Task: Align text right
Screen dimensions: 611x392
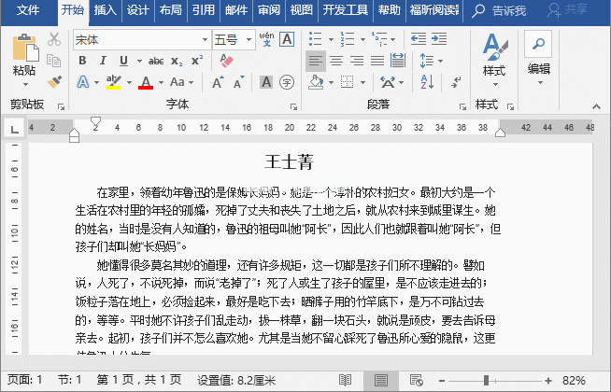Action: tap(357, 61)
